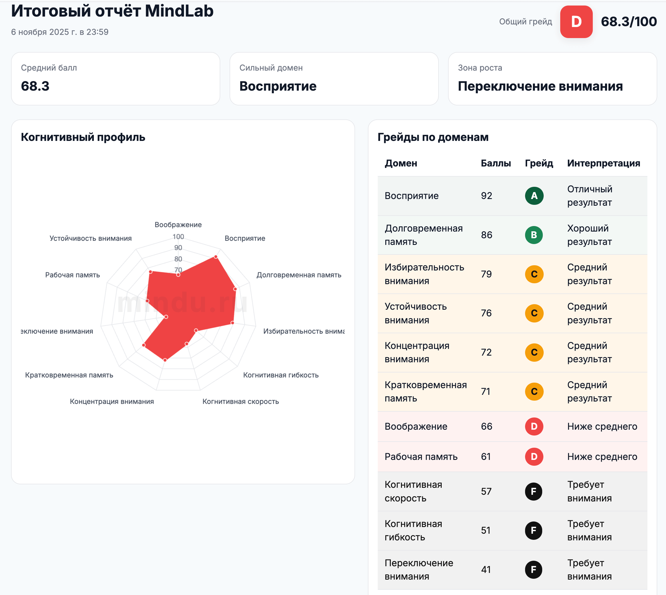The width and height of the screenshot is (666, 595).
Task: Click the D badge for Рабочая память
Action: [534, 456]
